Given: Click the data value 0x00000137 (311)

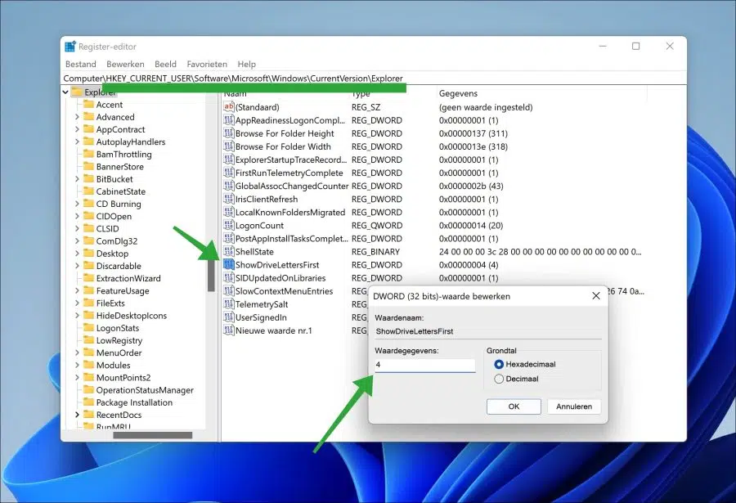Looking at the screenshot, I should (x=473, y=133).
